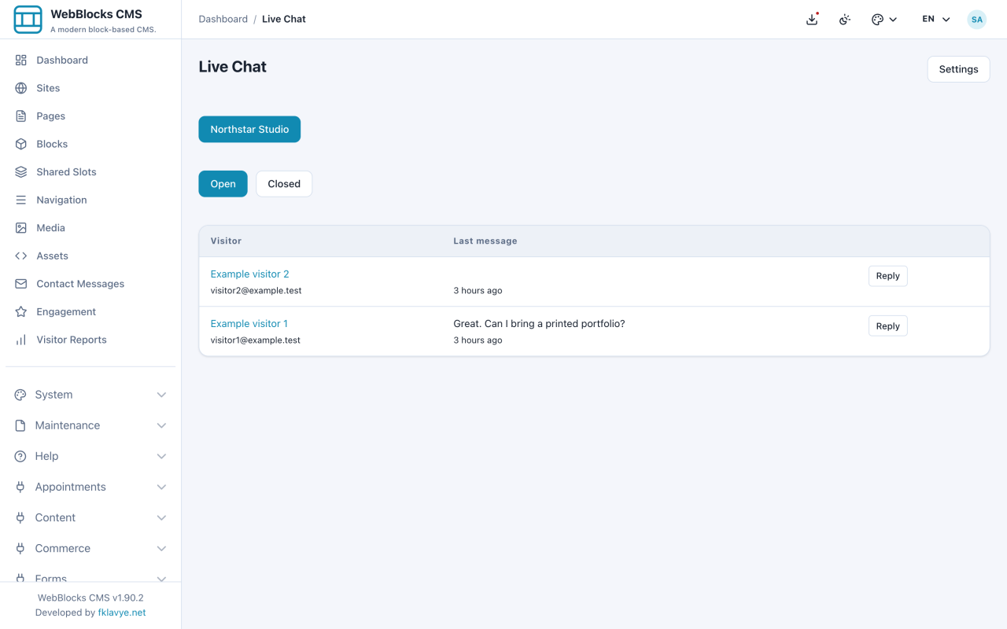
Task: Open Engagement in sidebar
Action: pos(90,311)
